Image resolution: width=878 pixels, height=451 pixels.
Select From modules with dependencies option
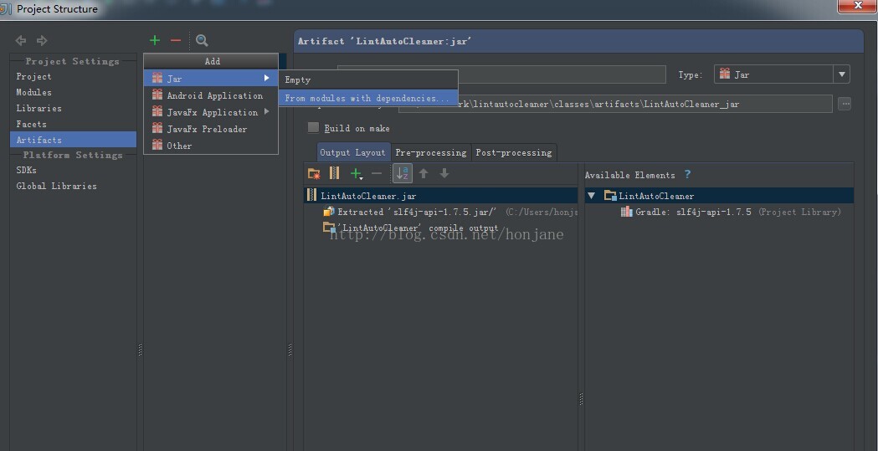tap(368, 98)
